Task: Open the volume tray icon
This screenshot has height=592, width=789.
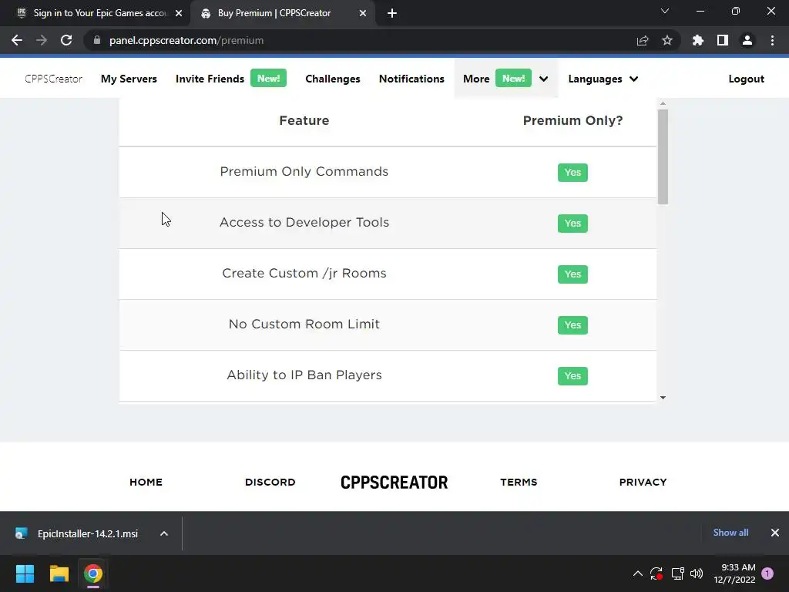Action: pos(697,573)
